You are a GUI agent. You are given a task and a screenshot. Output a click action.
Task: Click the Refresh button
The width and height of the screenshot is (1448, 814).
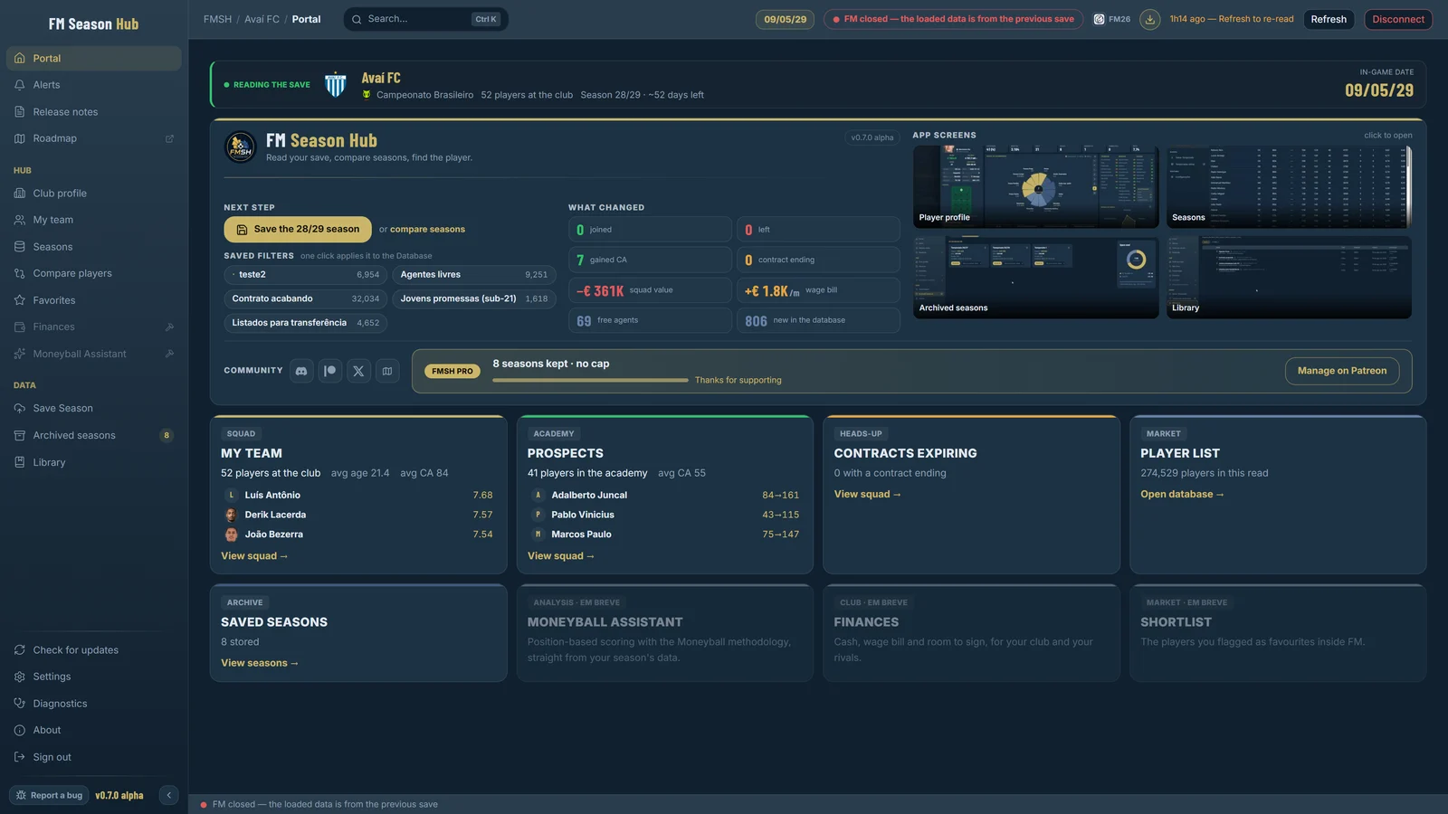tap(1329, 19)
